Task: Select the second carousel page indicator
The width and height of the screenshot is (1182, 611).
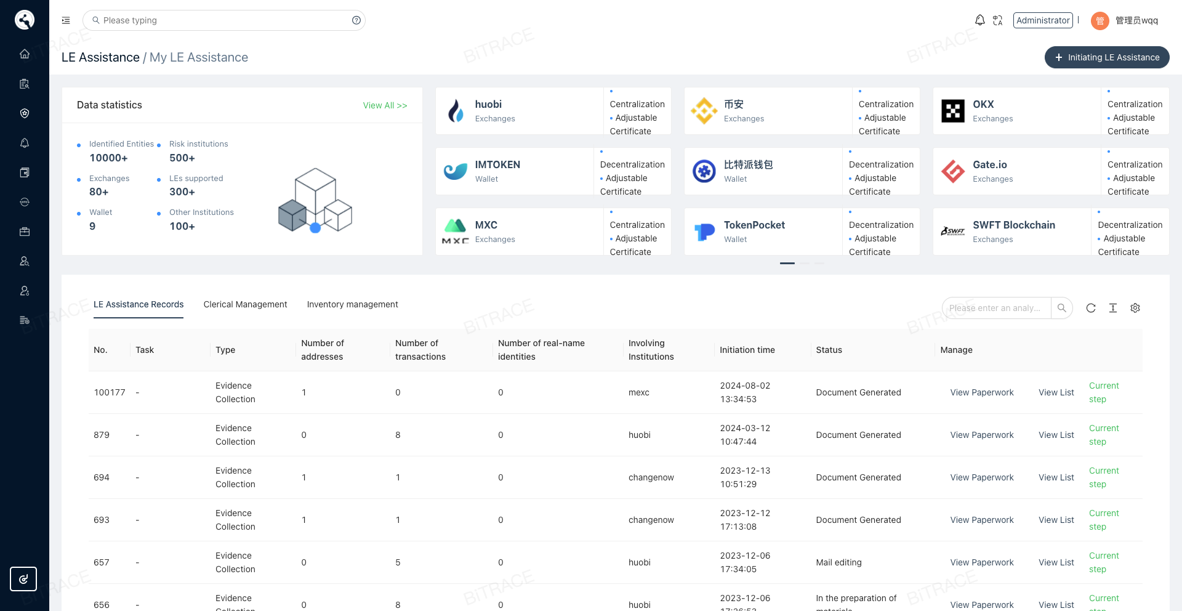Action: coord(805,263)
